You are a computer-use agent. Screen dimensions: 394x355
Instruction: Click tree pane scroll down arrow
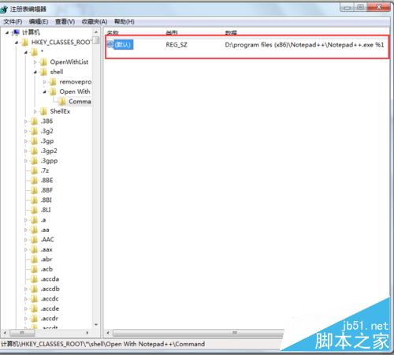(x=96, y=325)
